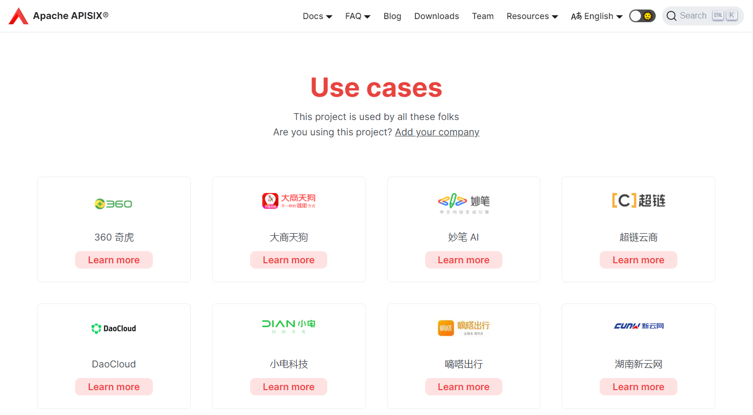Click the 妙笔 AI company name text
Screen dimensions: 753x415
pyautogui.click(x=464, y=237)
